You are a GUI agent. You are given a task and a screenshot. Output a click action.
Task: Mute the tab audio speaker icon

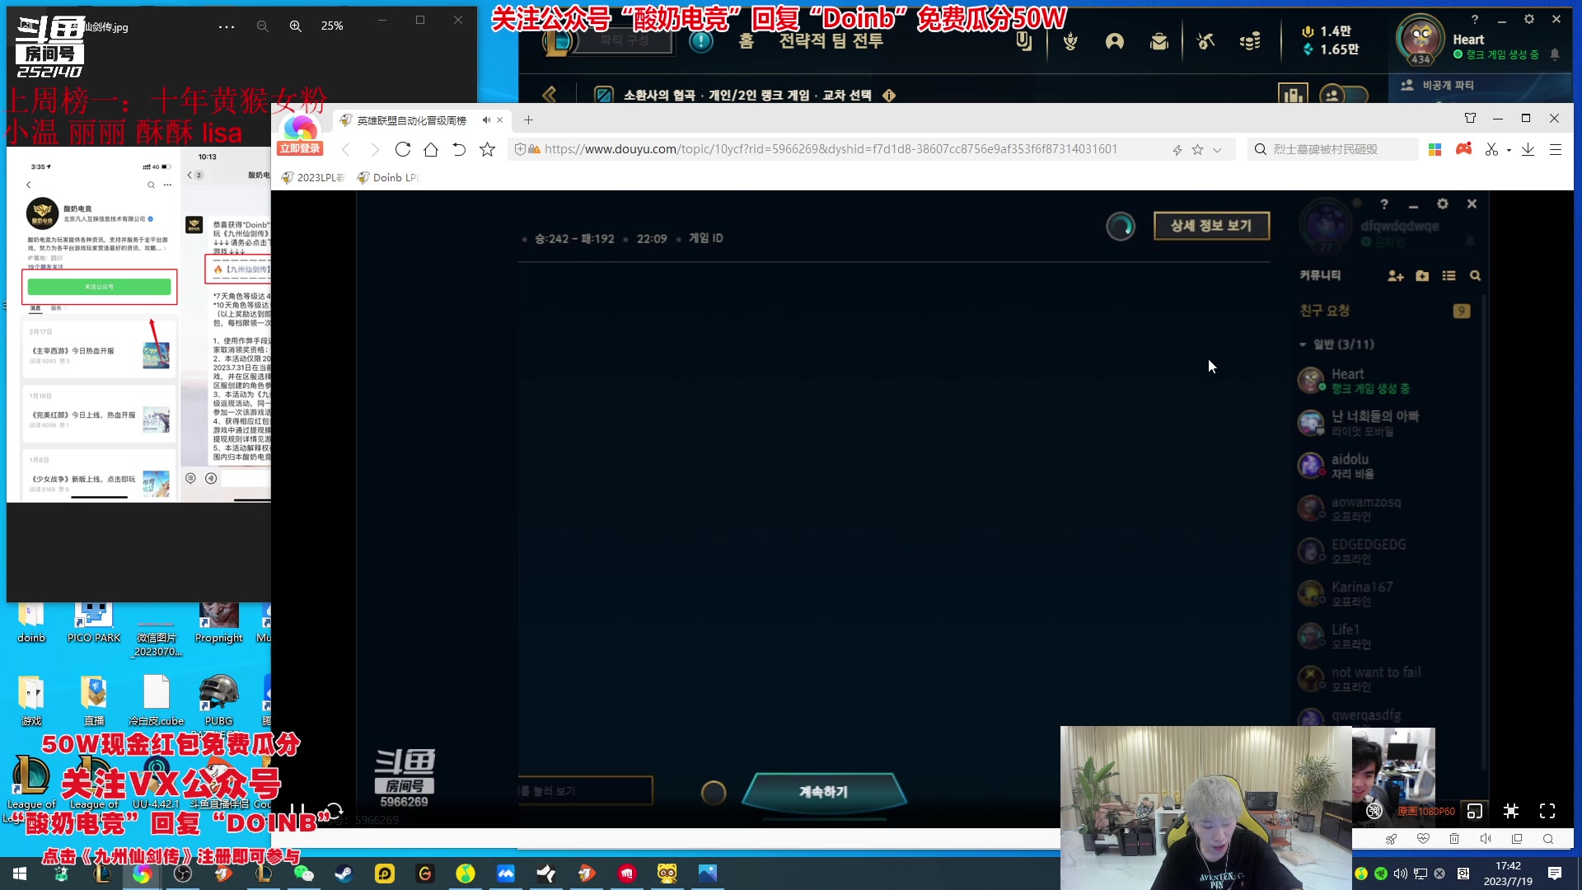tap(486, 120)
